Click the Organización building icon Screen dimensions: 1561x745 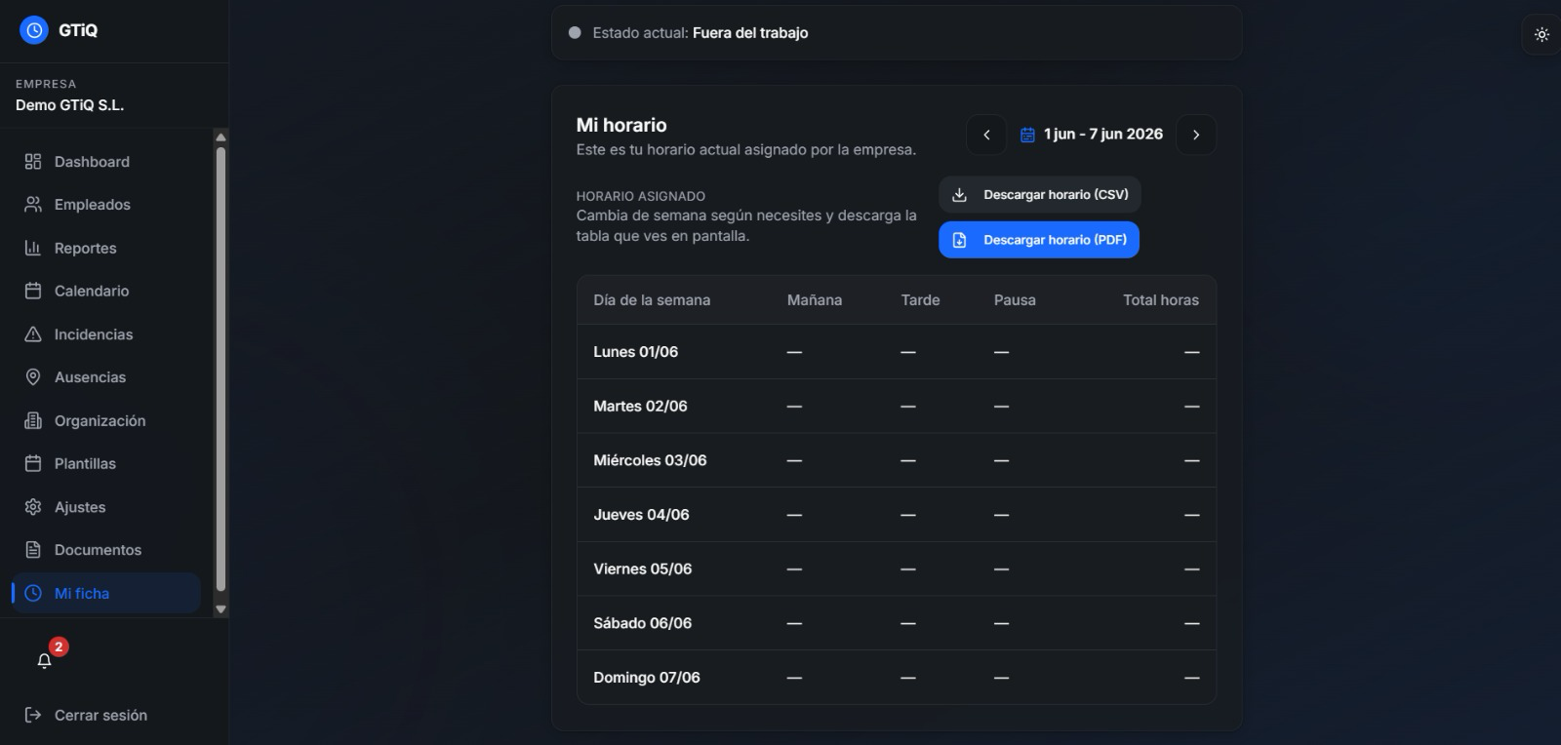(33, 420)
